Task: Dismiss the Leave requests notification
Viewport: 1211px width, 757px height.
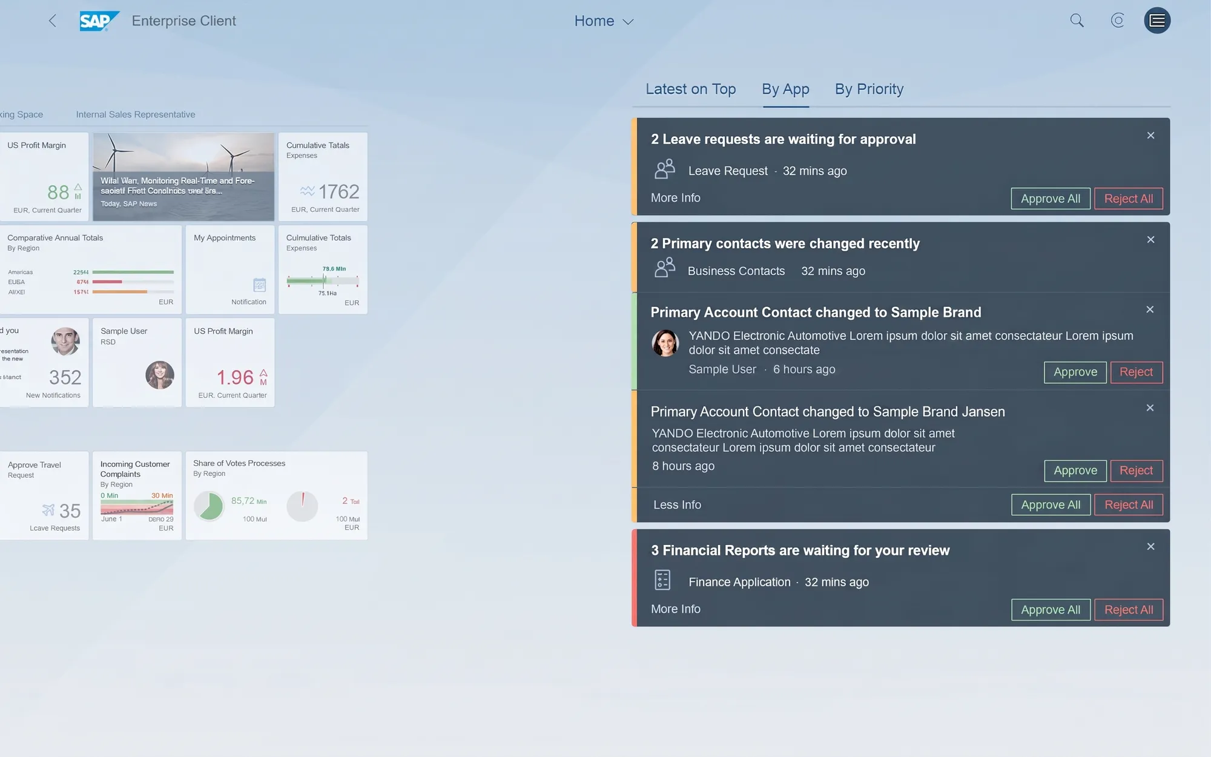Action: pos(1150,136)
